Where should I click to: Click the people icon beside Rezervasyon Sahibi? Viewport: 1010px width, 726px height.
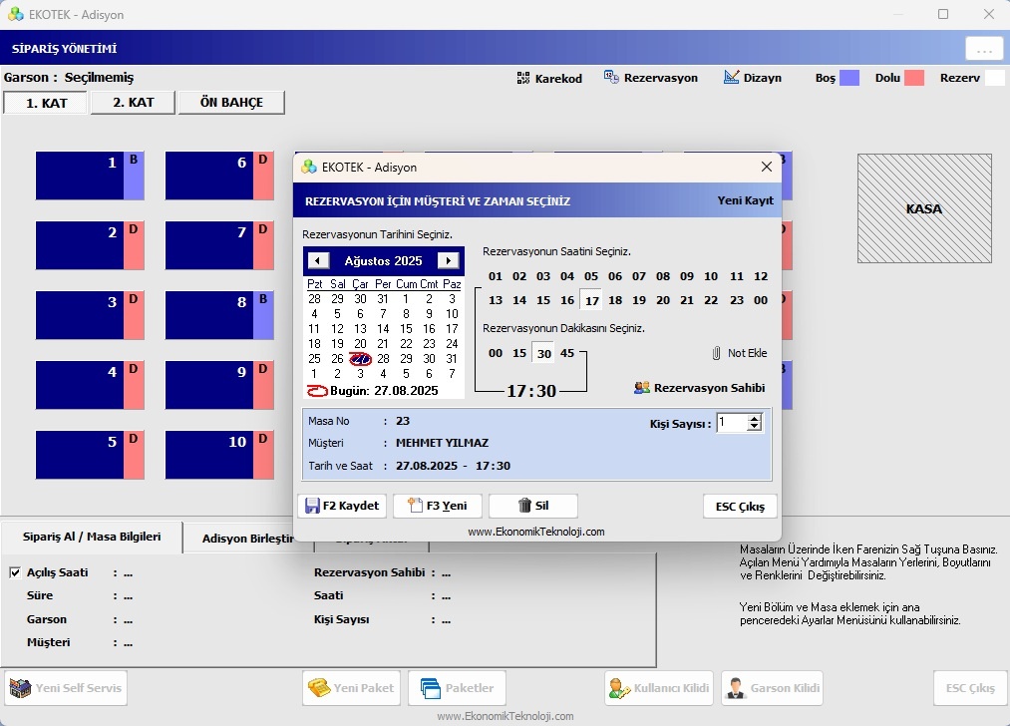(641, 388)
